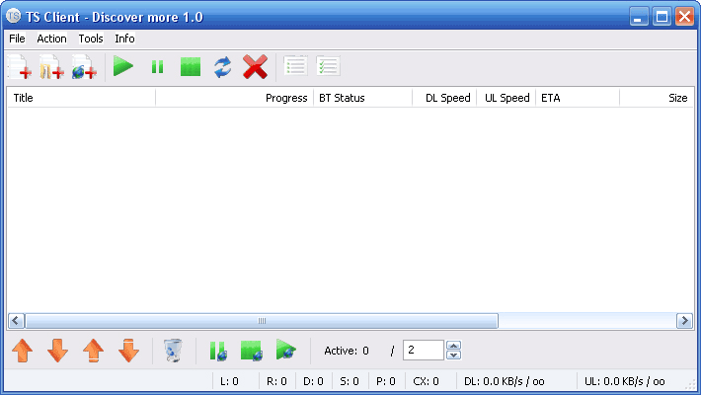Viewport: 701px width, 395px height.
Task: Move item to bottom with overlined down arrow
Action: [x=128, y=351]
